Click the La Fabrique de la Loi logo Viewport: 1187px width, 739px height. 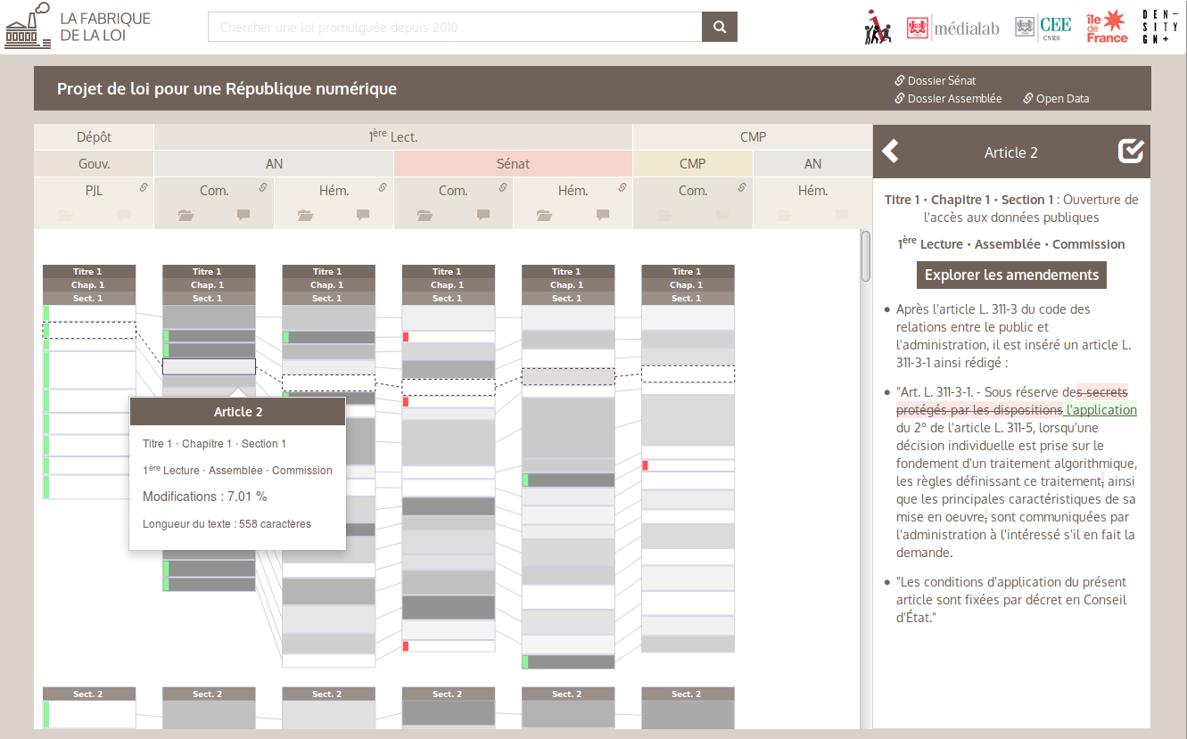pos(78,27)
